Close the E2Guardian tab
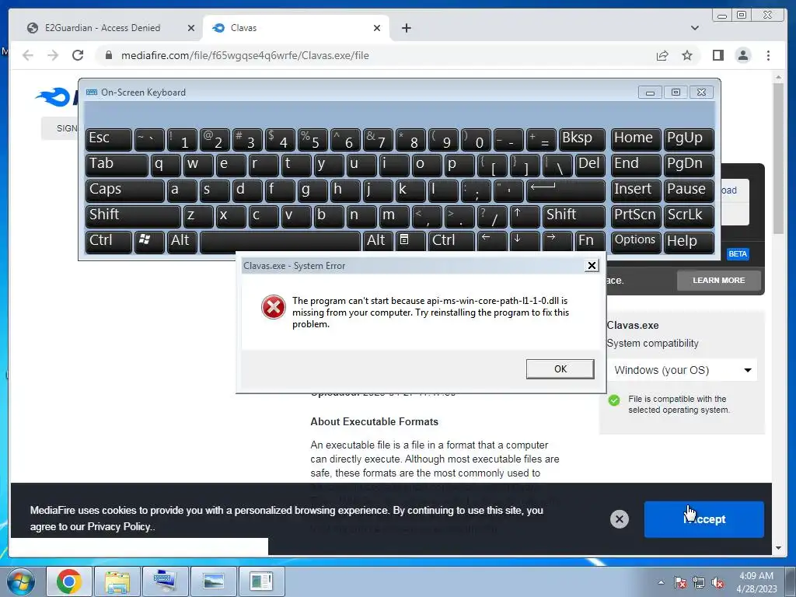This screenshot has width=796, height=597. (191, 28)
